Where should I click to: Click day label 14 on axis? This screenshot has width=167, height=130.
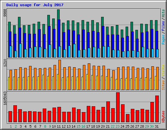pyautogui.click(x=73, y=126)
